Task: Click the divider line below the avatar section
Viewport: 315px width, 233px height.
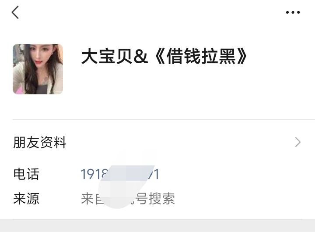Action: tap(164, 119)
